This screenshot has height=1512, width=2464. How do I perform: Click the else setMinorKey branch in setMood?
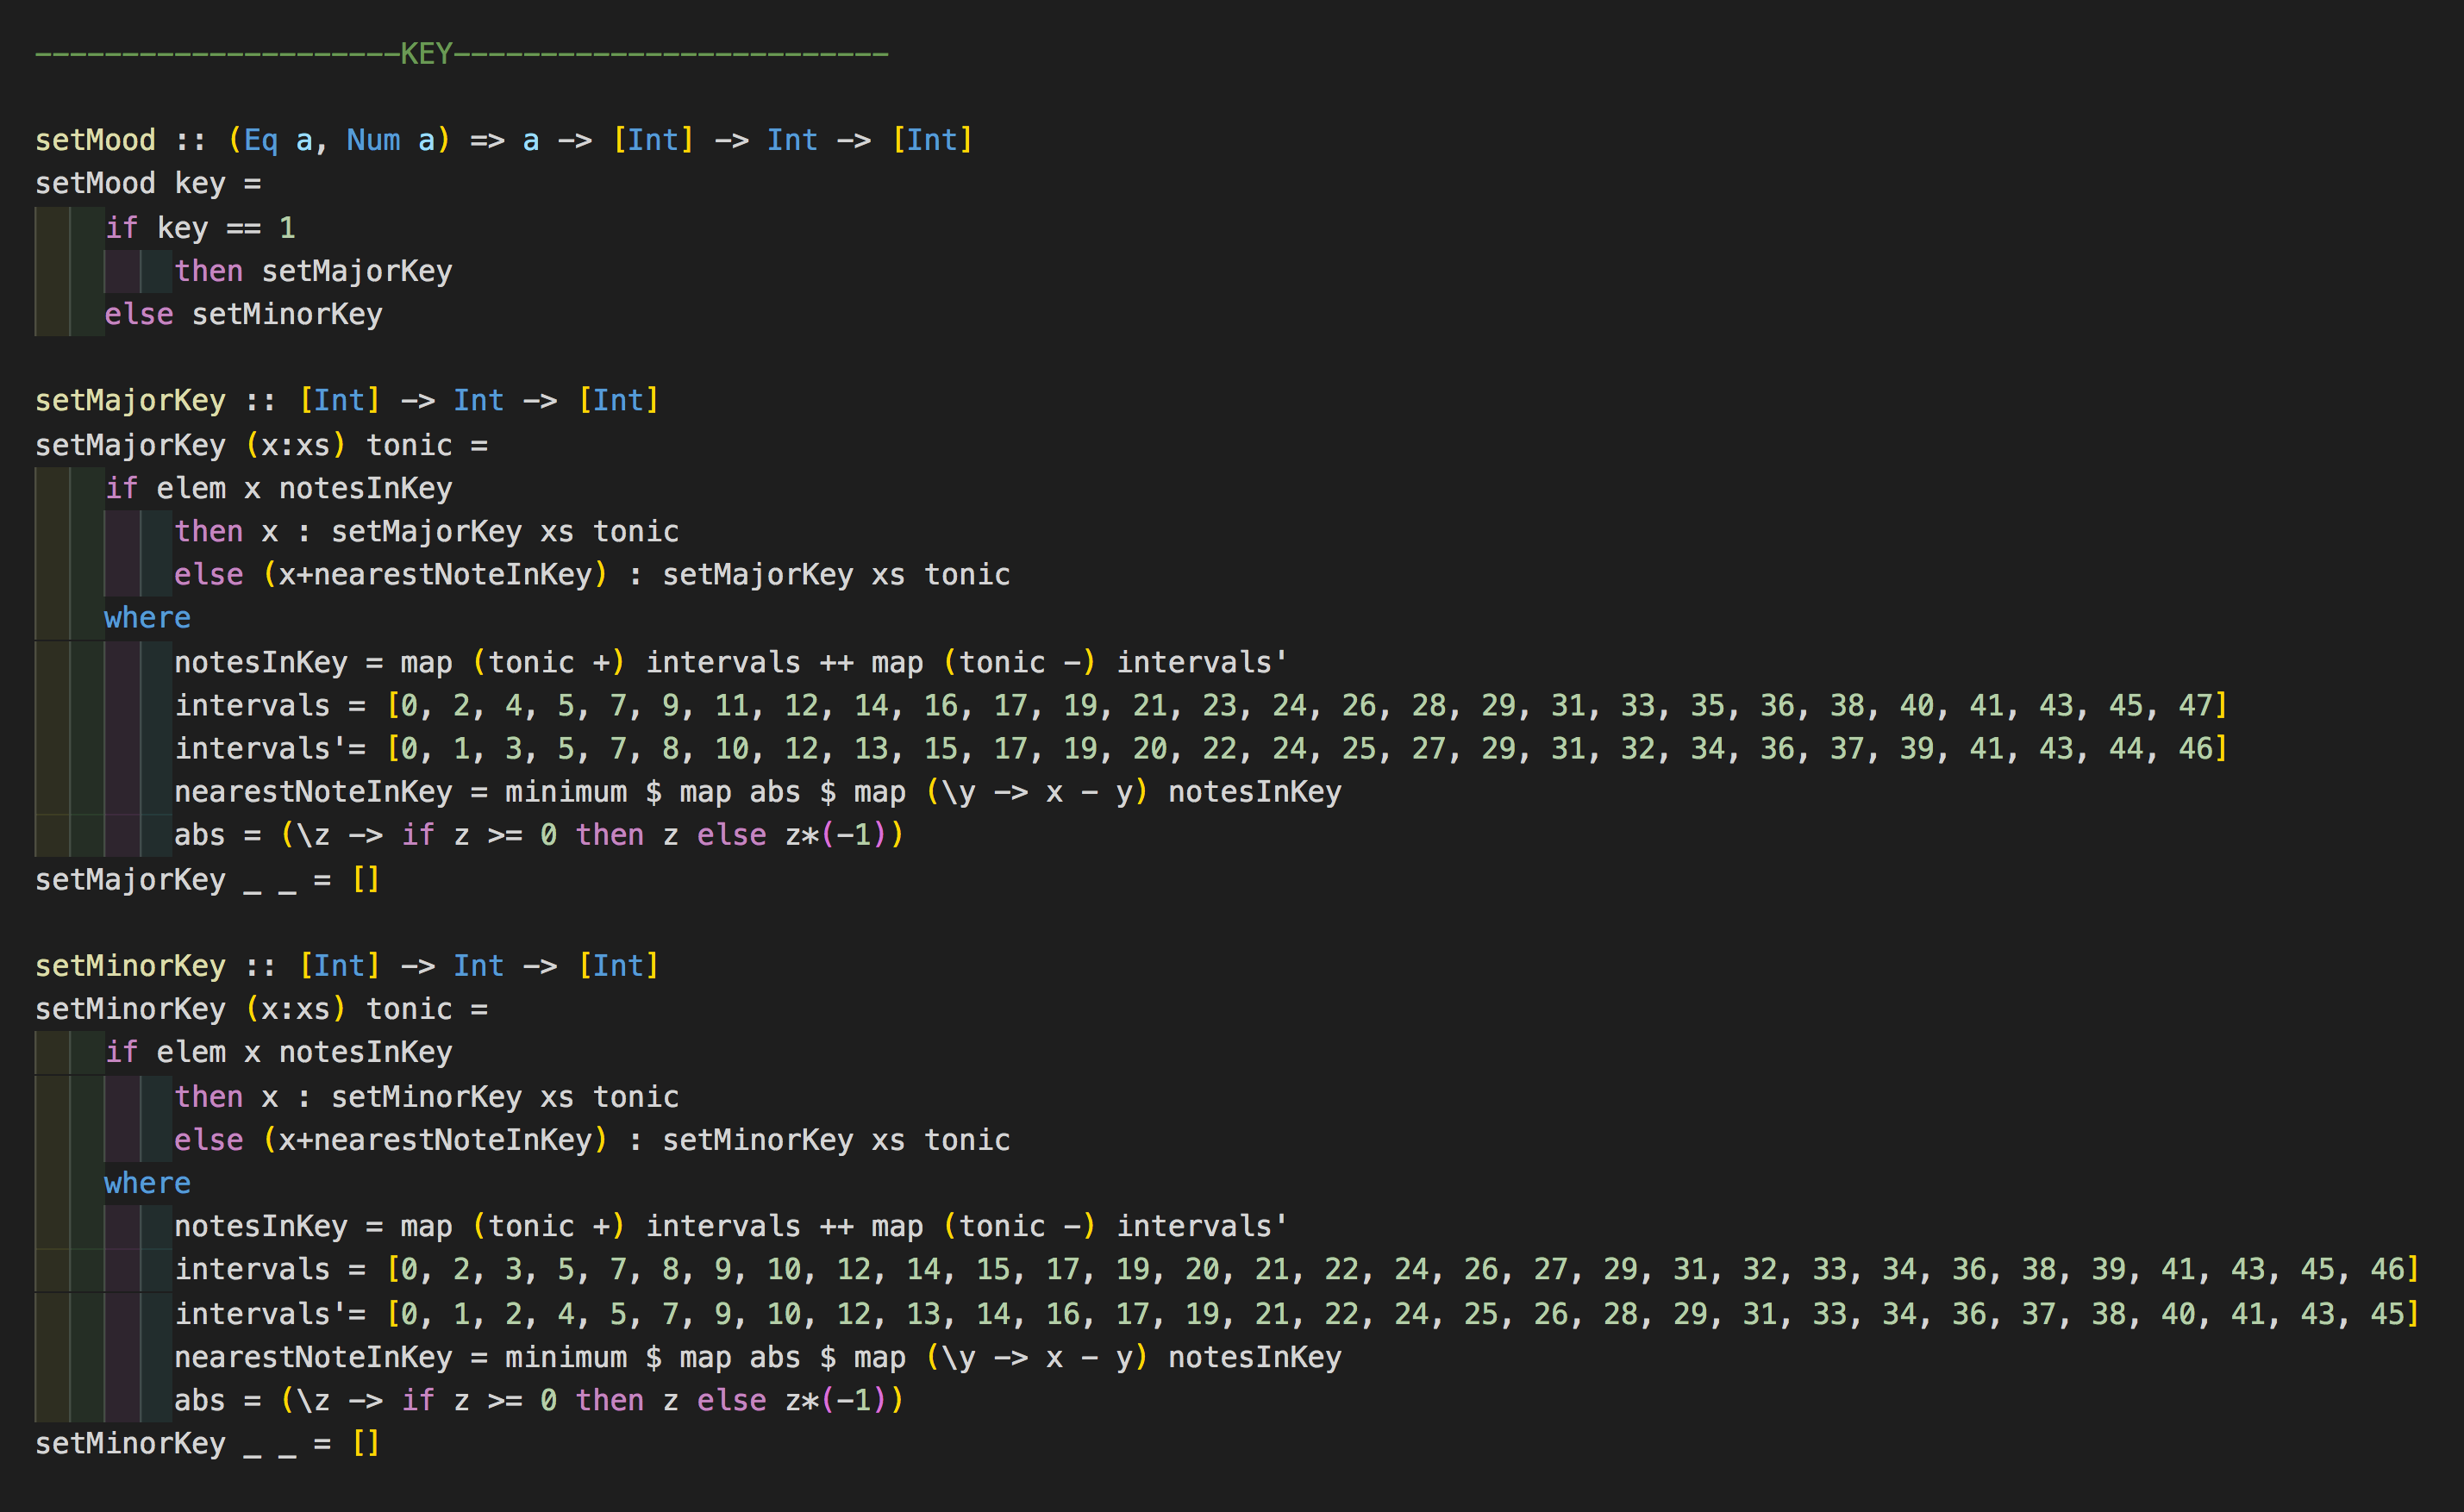(243, 313)
